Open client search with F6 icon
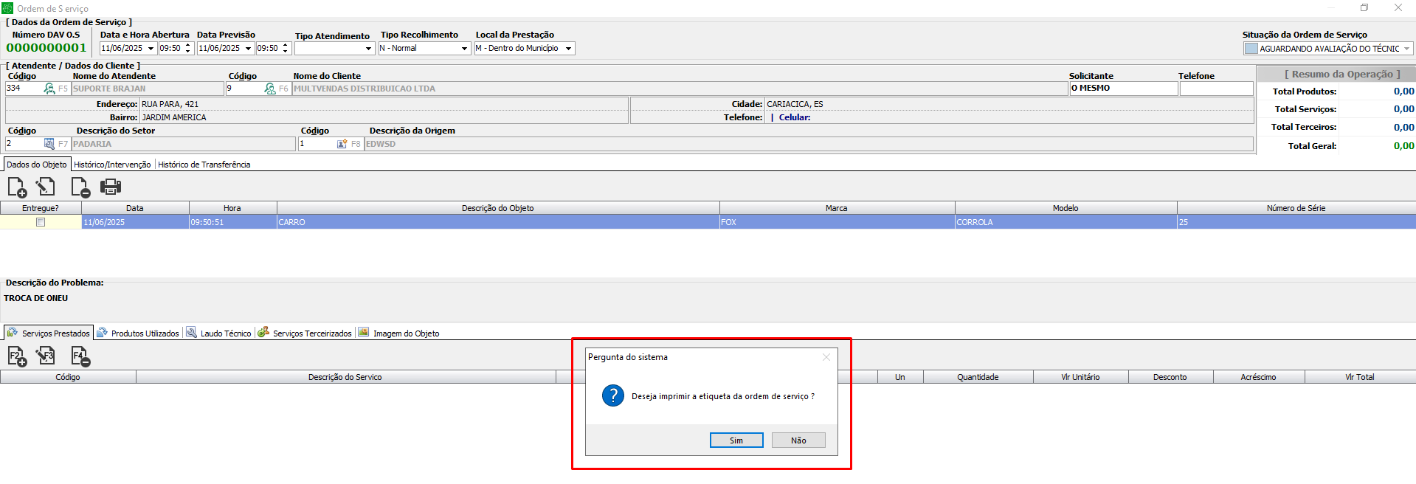1416x484 pixels. click(270, 89)
